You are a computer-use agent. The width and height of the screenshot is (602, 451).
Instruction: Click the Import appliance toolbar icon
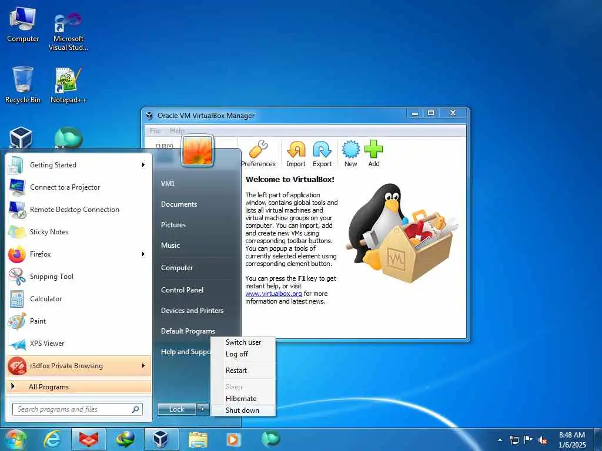tap(296, 150)
